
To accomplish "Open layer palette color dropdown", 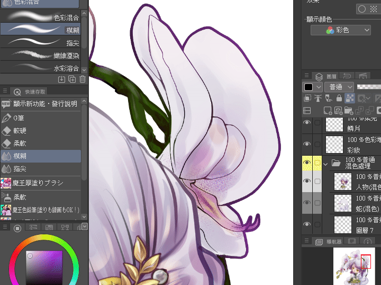I will (313, 87).
